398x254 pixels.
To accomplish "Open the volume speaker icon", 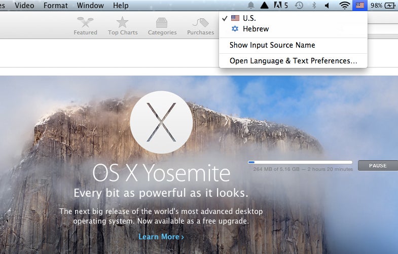I will click(x=327, y=6).
